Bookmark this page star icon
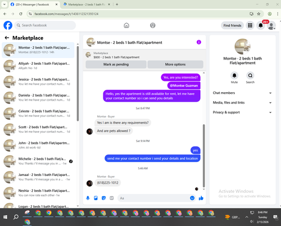281x226 pixels. pos(259,14)
